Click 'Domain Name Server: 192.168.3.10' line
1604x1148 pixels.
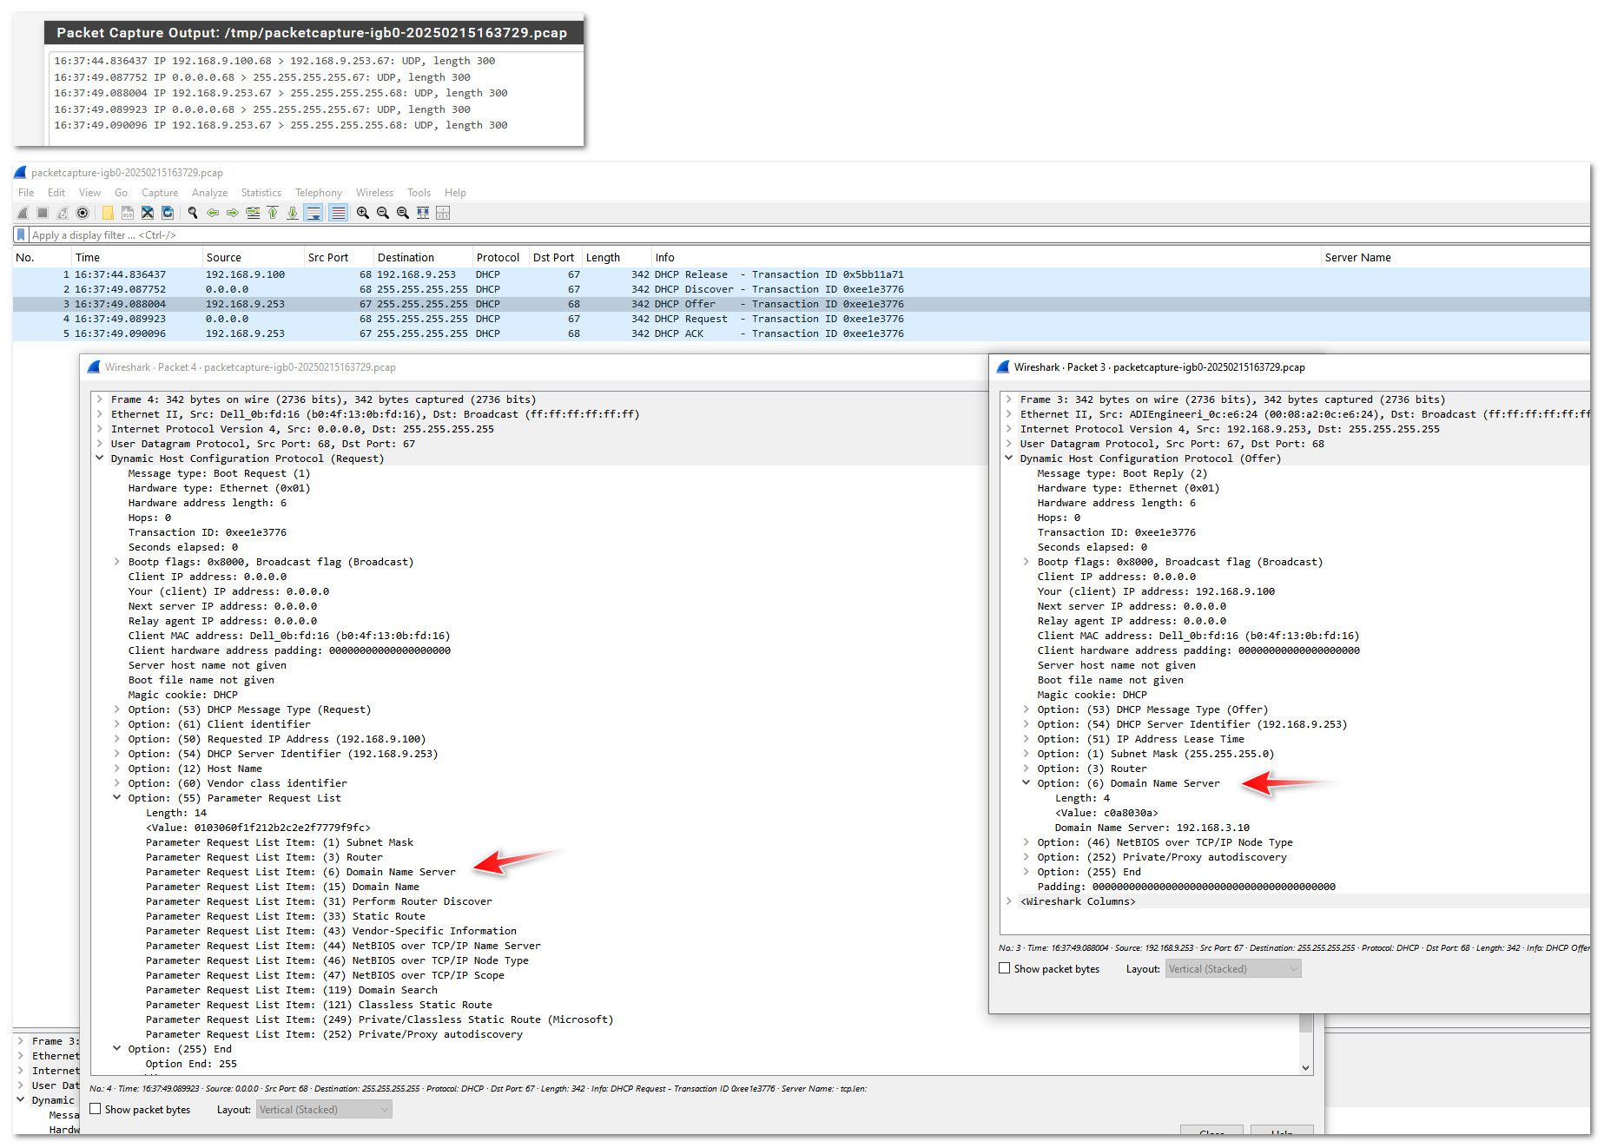tap(1152, 828)
